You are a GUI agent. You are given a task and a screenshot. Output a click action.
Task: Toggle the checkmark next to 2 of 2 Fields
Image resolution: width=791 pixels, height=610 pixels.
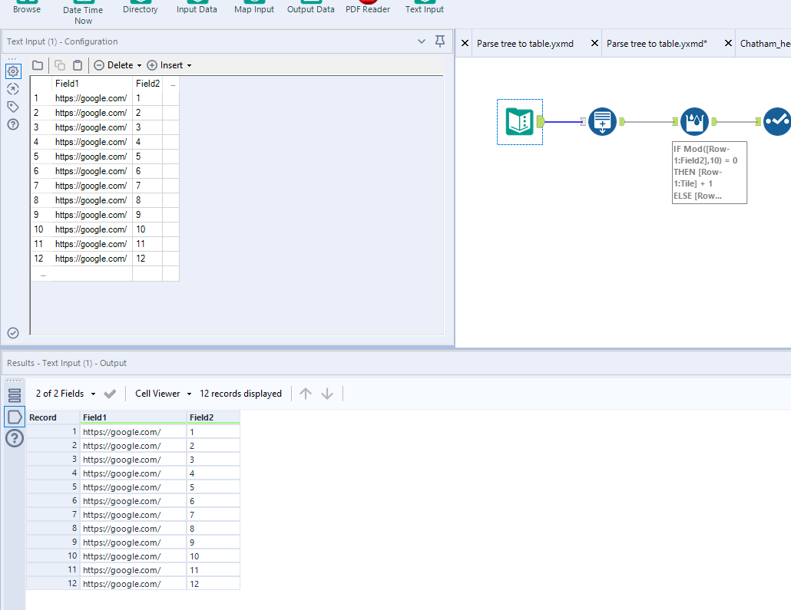(108, 393)
